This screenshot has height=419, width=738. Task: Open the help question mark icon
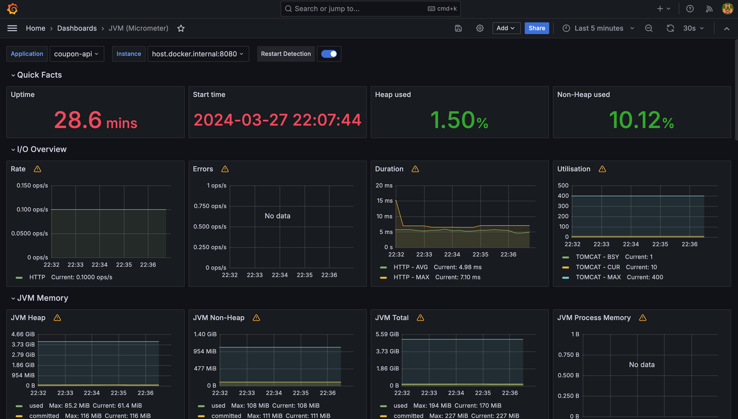click(x=690, y=9)
